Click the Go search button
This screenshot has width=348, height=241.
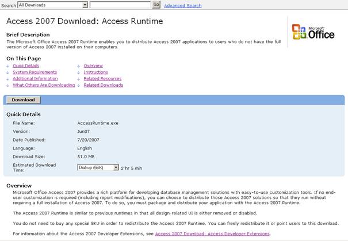[x=156, y=5]
